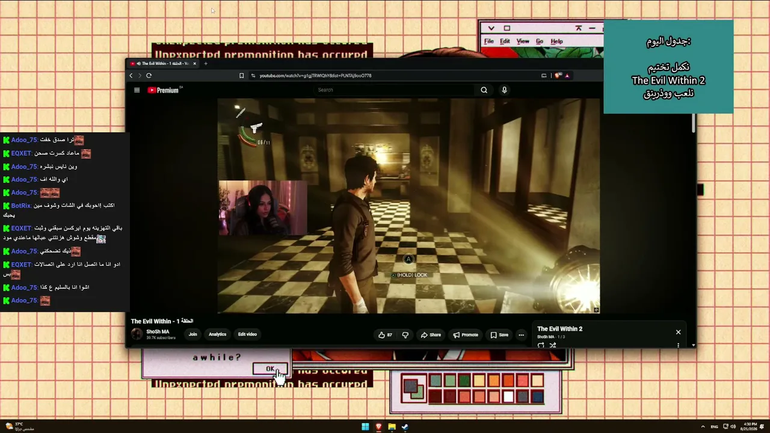
Task: Open the taskbar clock and date
Action: tap(750, 427)
